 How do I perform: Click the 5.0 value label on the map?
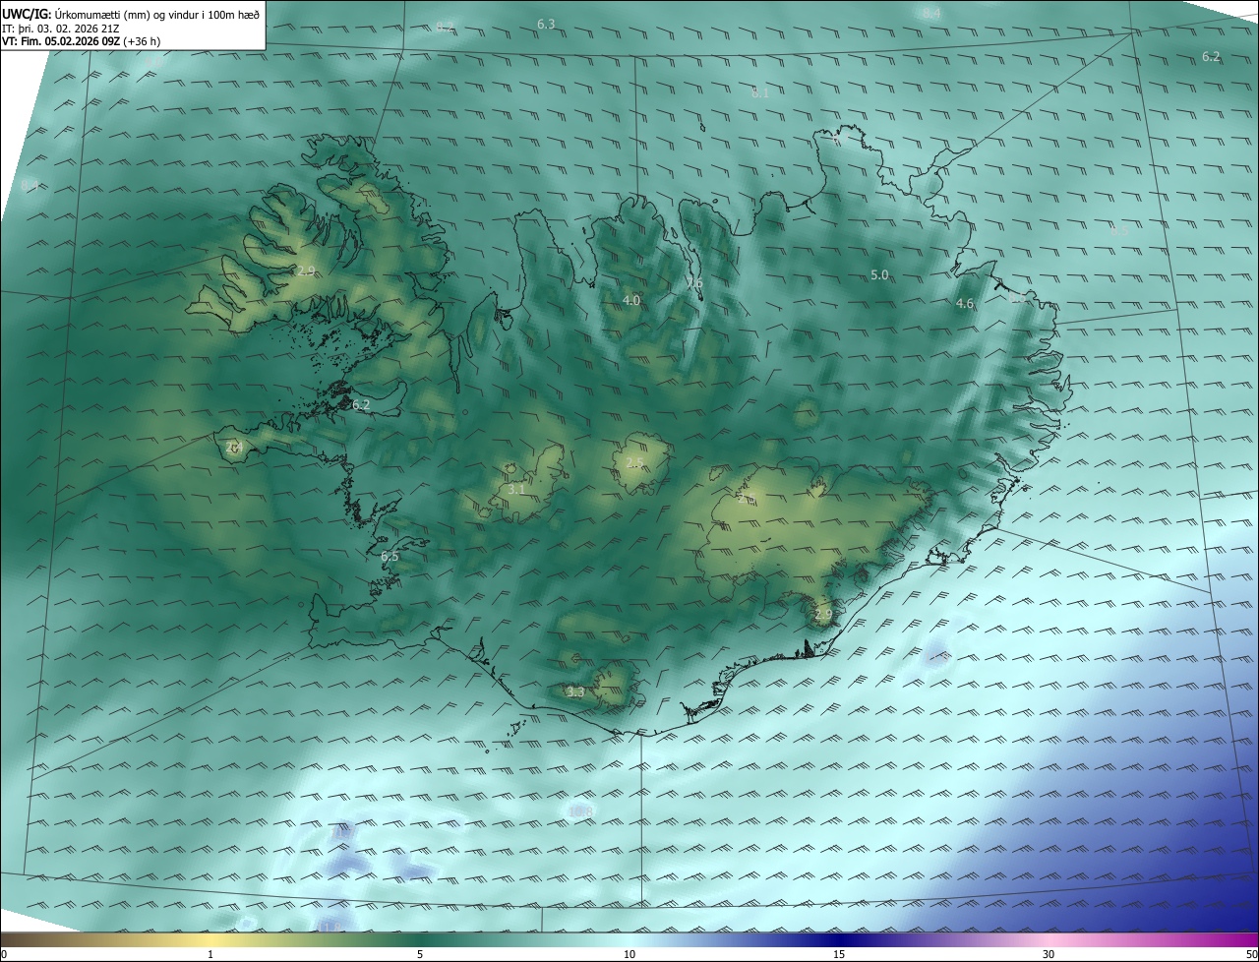coord(879,275)
